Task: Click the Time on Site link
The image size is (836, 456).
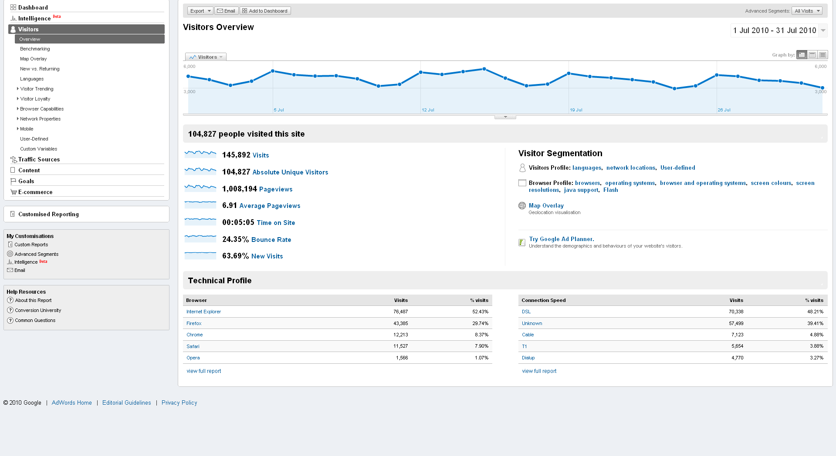Action: pyautogui.click(x=276, y=223)
